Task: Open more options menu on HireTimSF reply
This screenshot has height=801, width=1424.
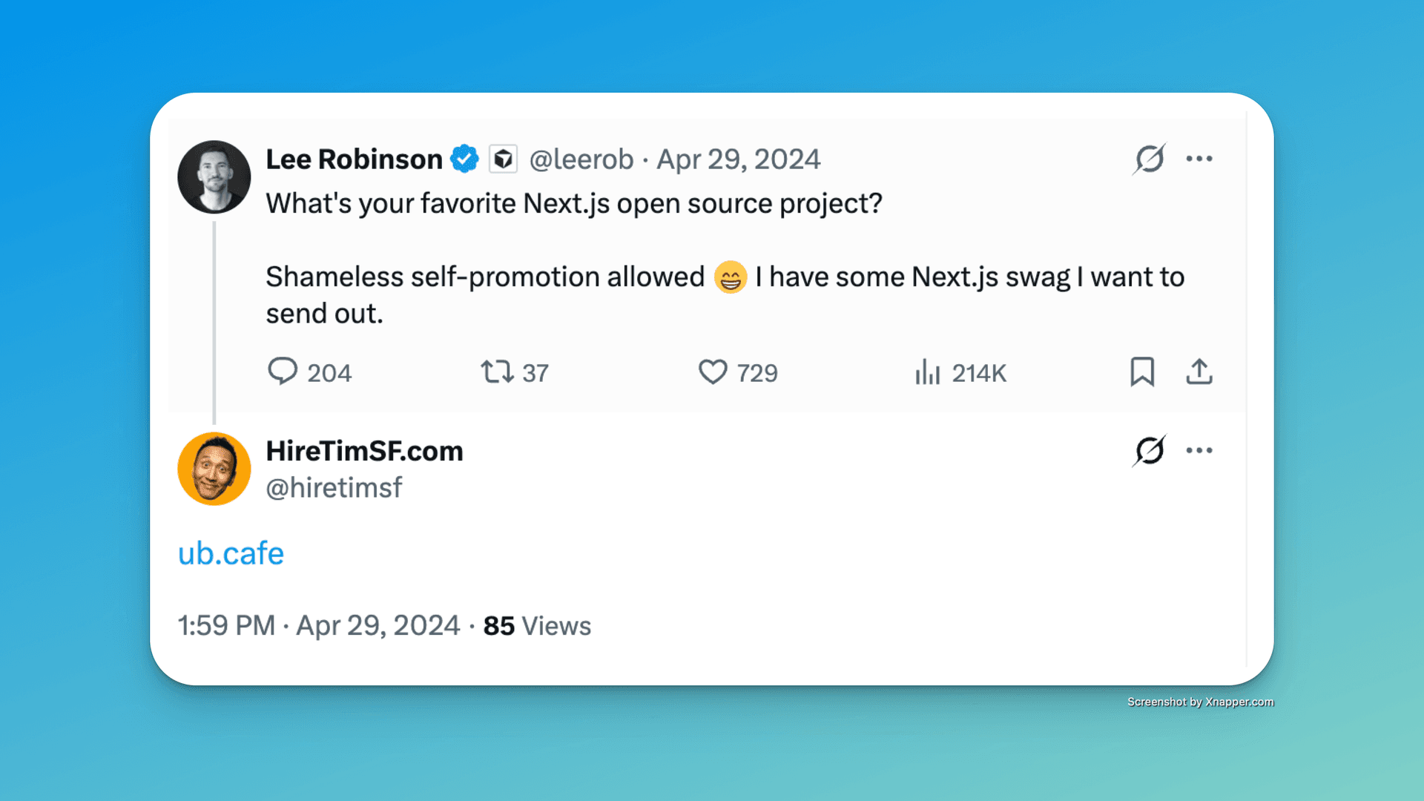Action: click(x=1199, y=450)
